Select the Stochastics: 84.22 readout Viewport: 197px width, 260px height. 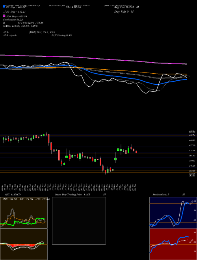[13, 20]
